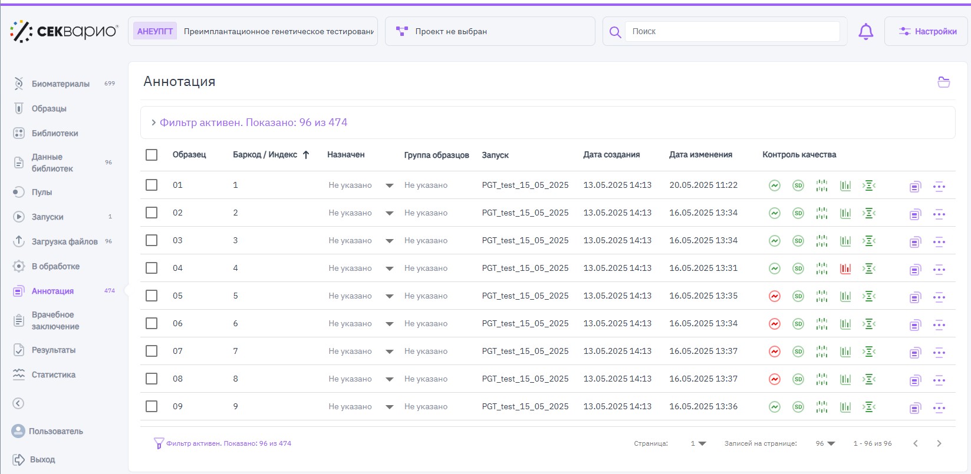
Task: Select the checkbox for sample 02
Action: click(x=152, y=213)
